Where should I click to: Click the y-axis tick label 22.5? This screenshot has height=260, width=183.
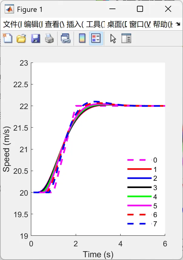(x=21, y=85)
